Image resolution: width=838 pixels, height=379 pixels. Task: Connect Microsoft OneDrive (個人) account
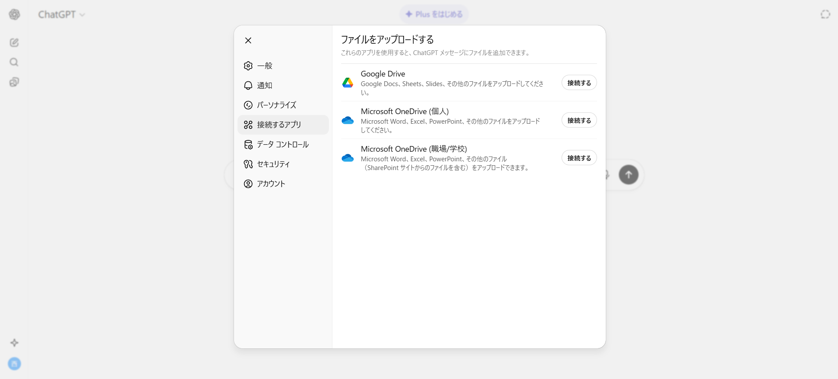(x=579, y=120)
